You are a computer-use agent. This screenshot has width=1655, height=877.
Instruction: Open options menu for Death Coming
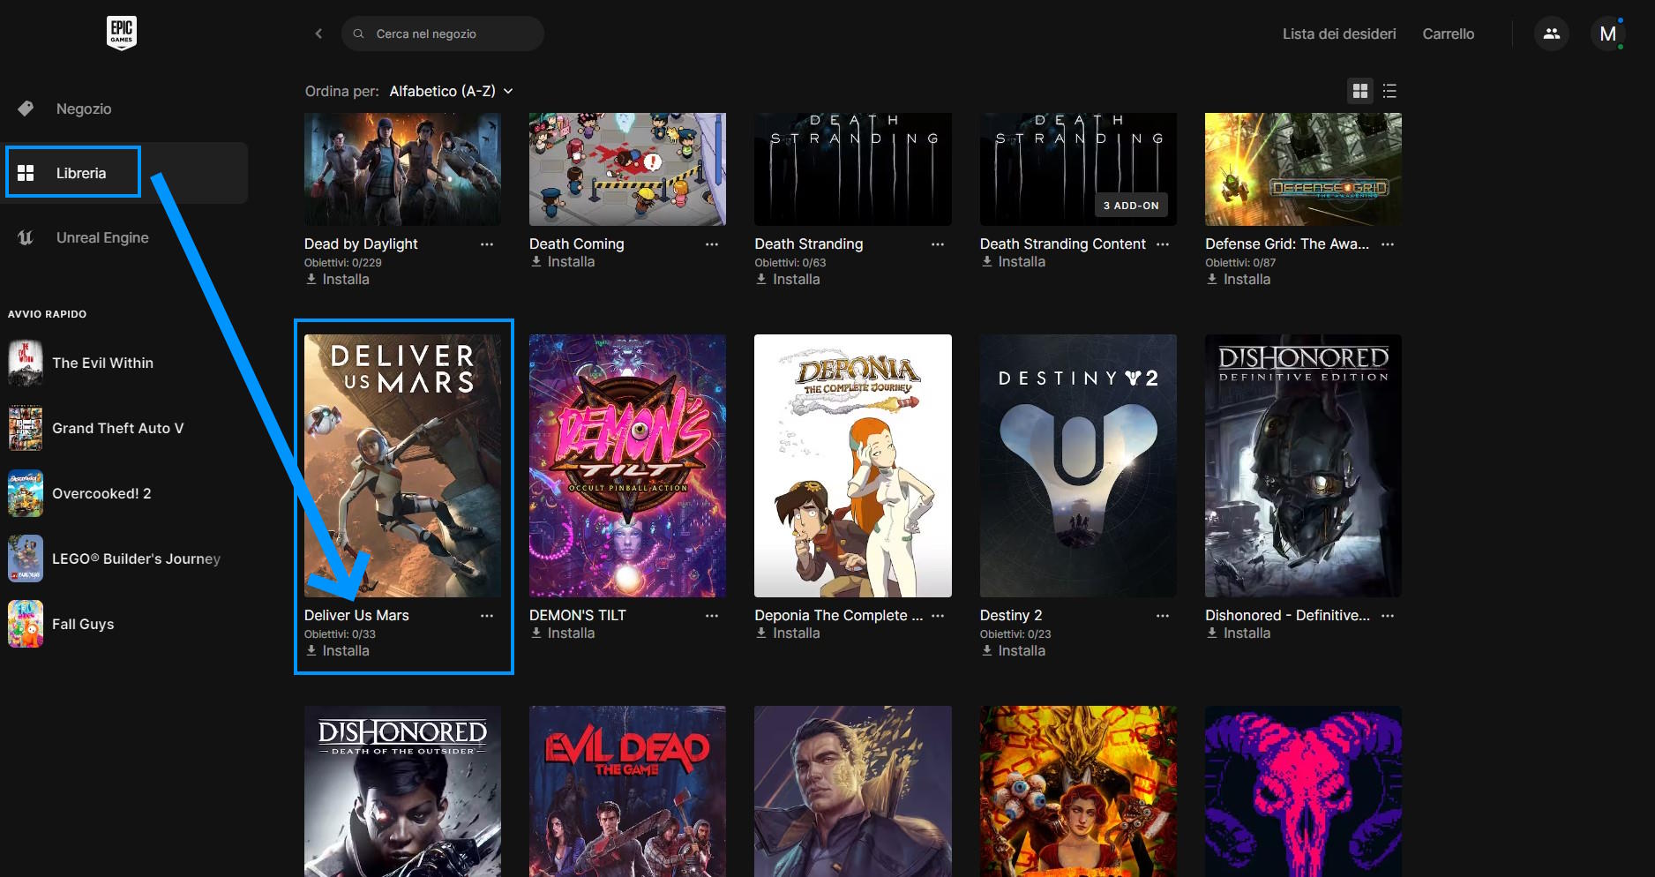tap(712, 244)
